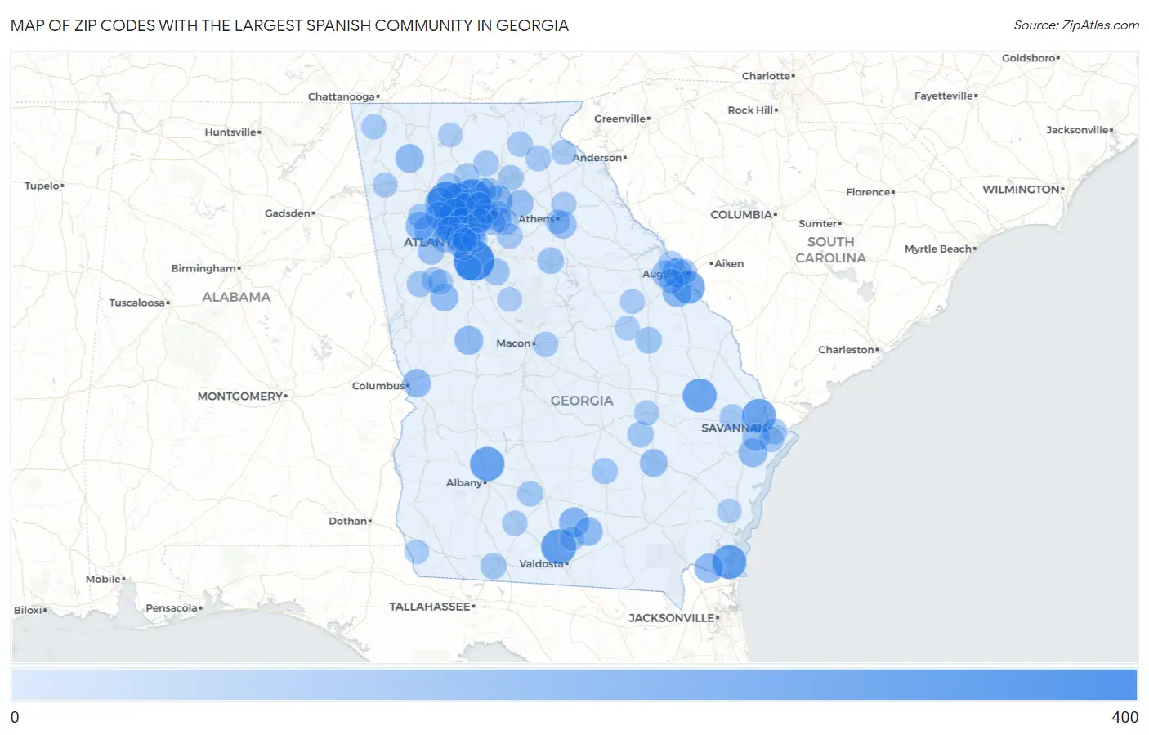The image size is (1149, 735).
Task: Click the MONTGOMERY city label
Action: tap(242, 397)
